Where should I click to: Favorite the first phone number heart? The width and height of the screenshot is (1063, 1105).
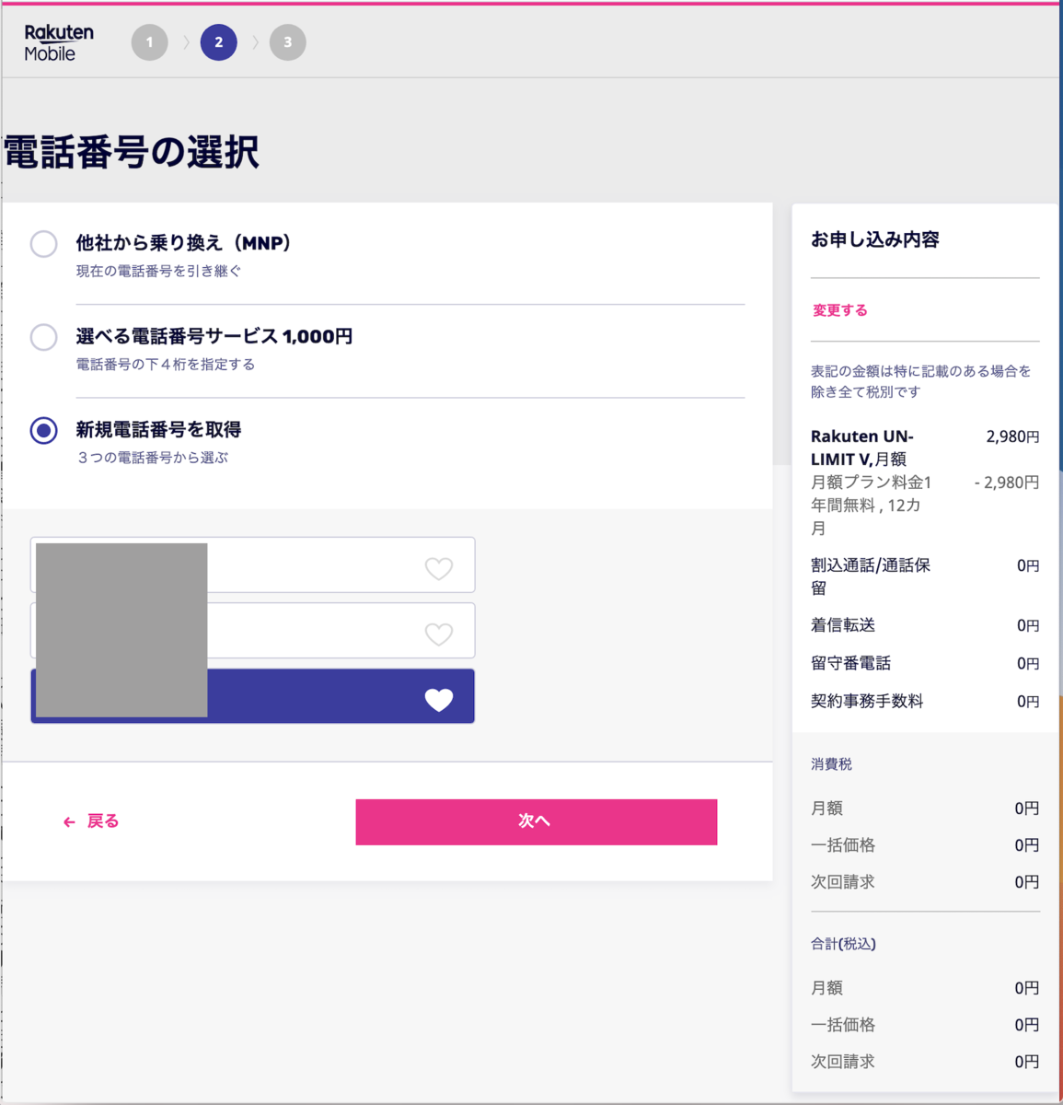click(x=439, y=568)
